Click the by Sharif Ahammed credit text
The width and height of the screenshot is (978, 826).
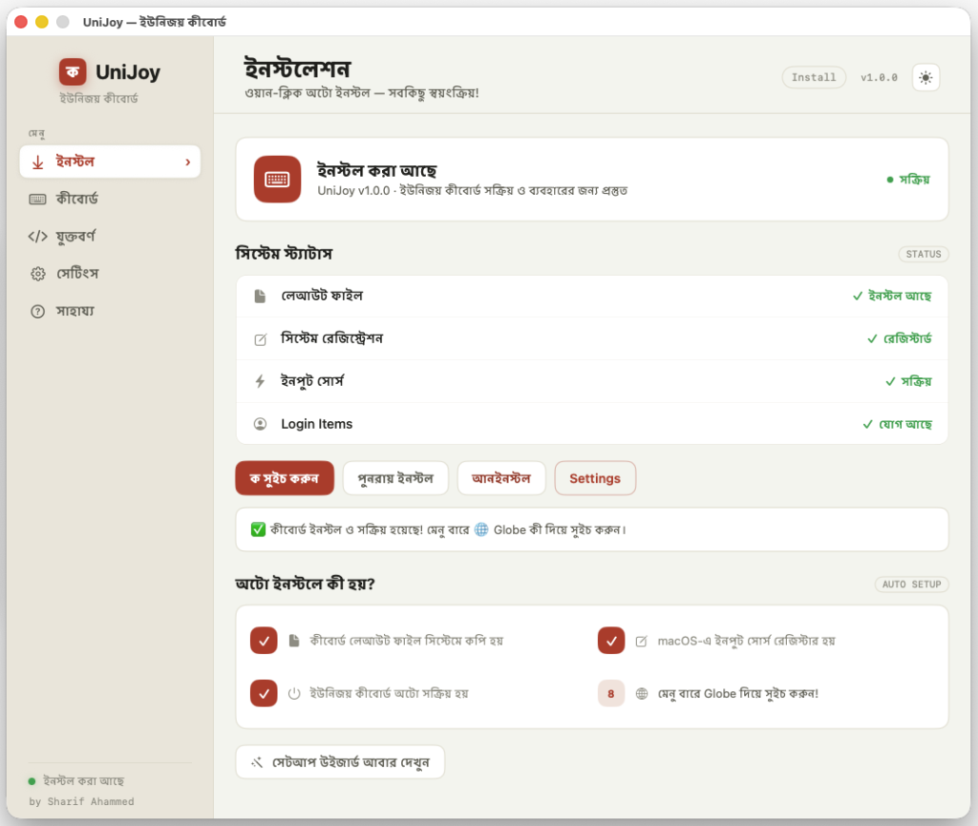click(x=82, y=802)
